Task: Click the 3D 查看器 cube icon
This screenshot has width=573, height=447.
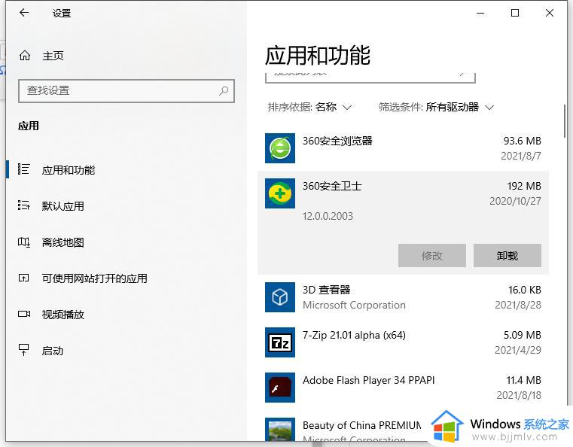Action: tap(280, 297)
